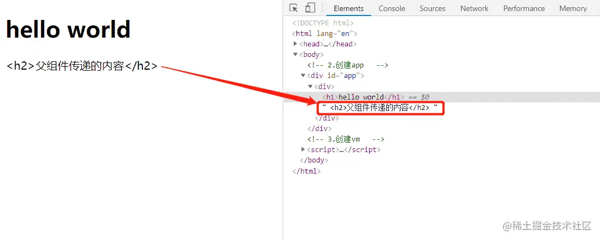Toggle the device toolbar icon

pyautogui.click(x=310, y=8)
